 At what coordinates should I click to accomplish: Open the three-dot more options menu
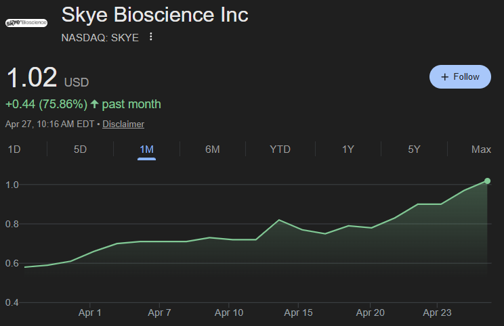(150, 37)
